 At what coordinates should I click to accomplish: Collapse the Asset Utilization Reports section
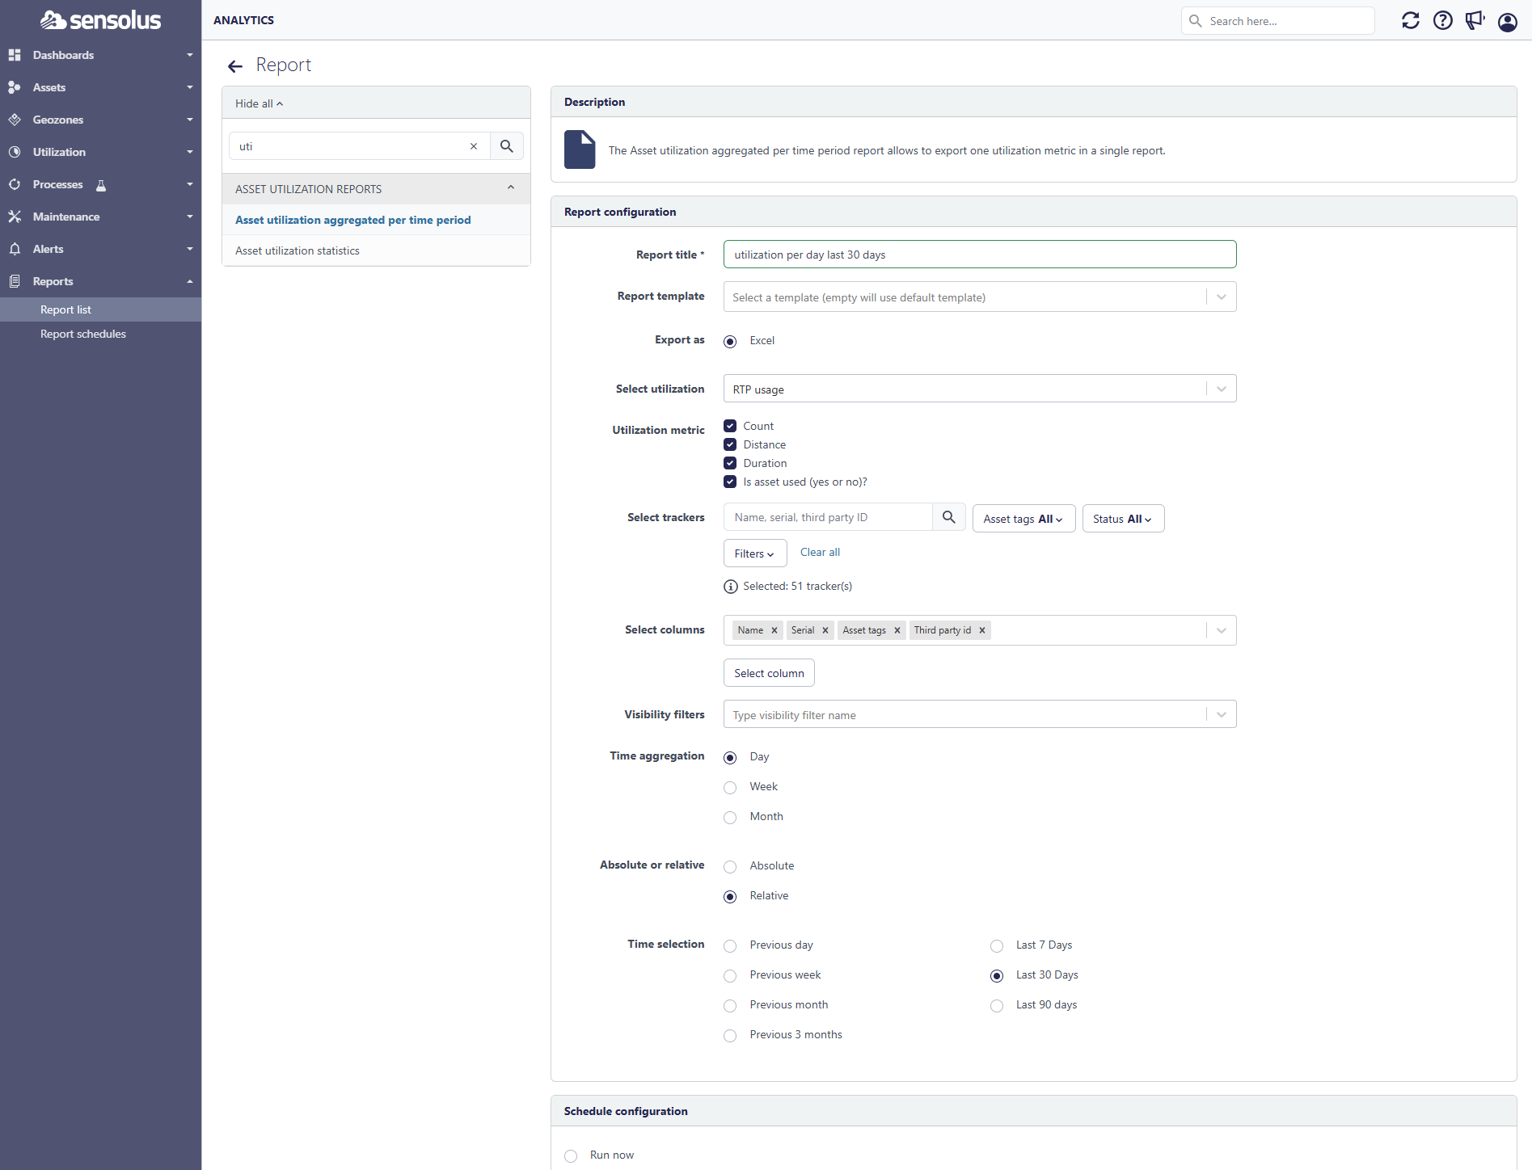pyautogui.click(x=511, y=188)
